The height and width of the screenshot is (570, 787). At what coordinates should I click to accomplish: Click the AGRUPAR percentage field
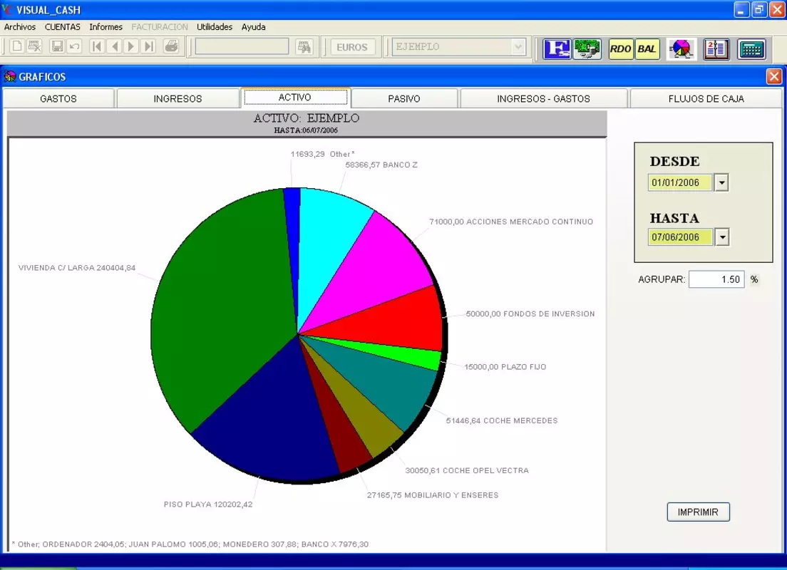click(x=716, y=279)
